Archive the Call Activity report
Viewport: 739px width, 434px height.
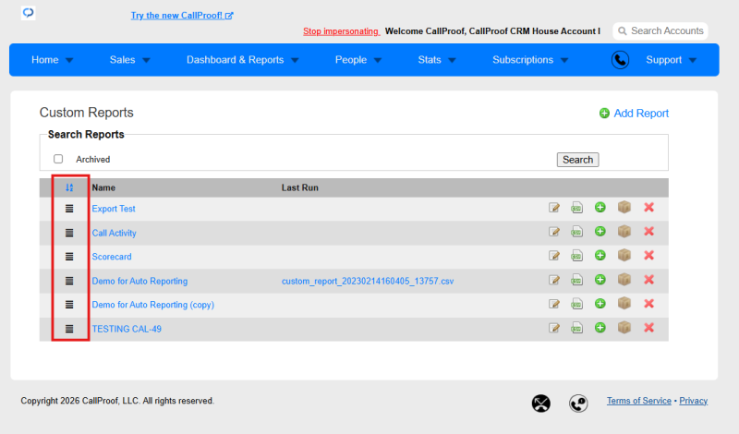[x=624, y=231]
